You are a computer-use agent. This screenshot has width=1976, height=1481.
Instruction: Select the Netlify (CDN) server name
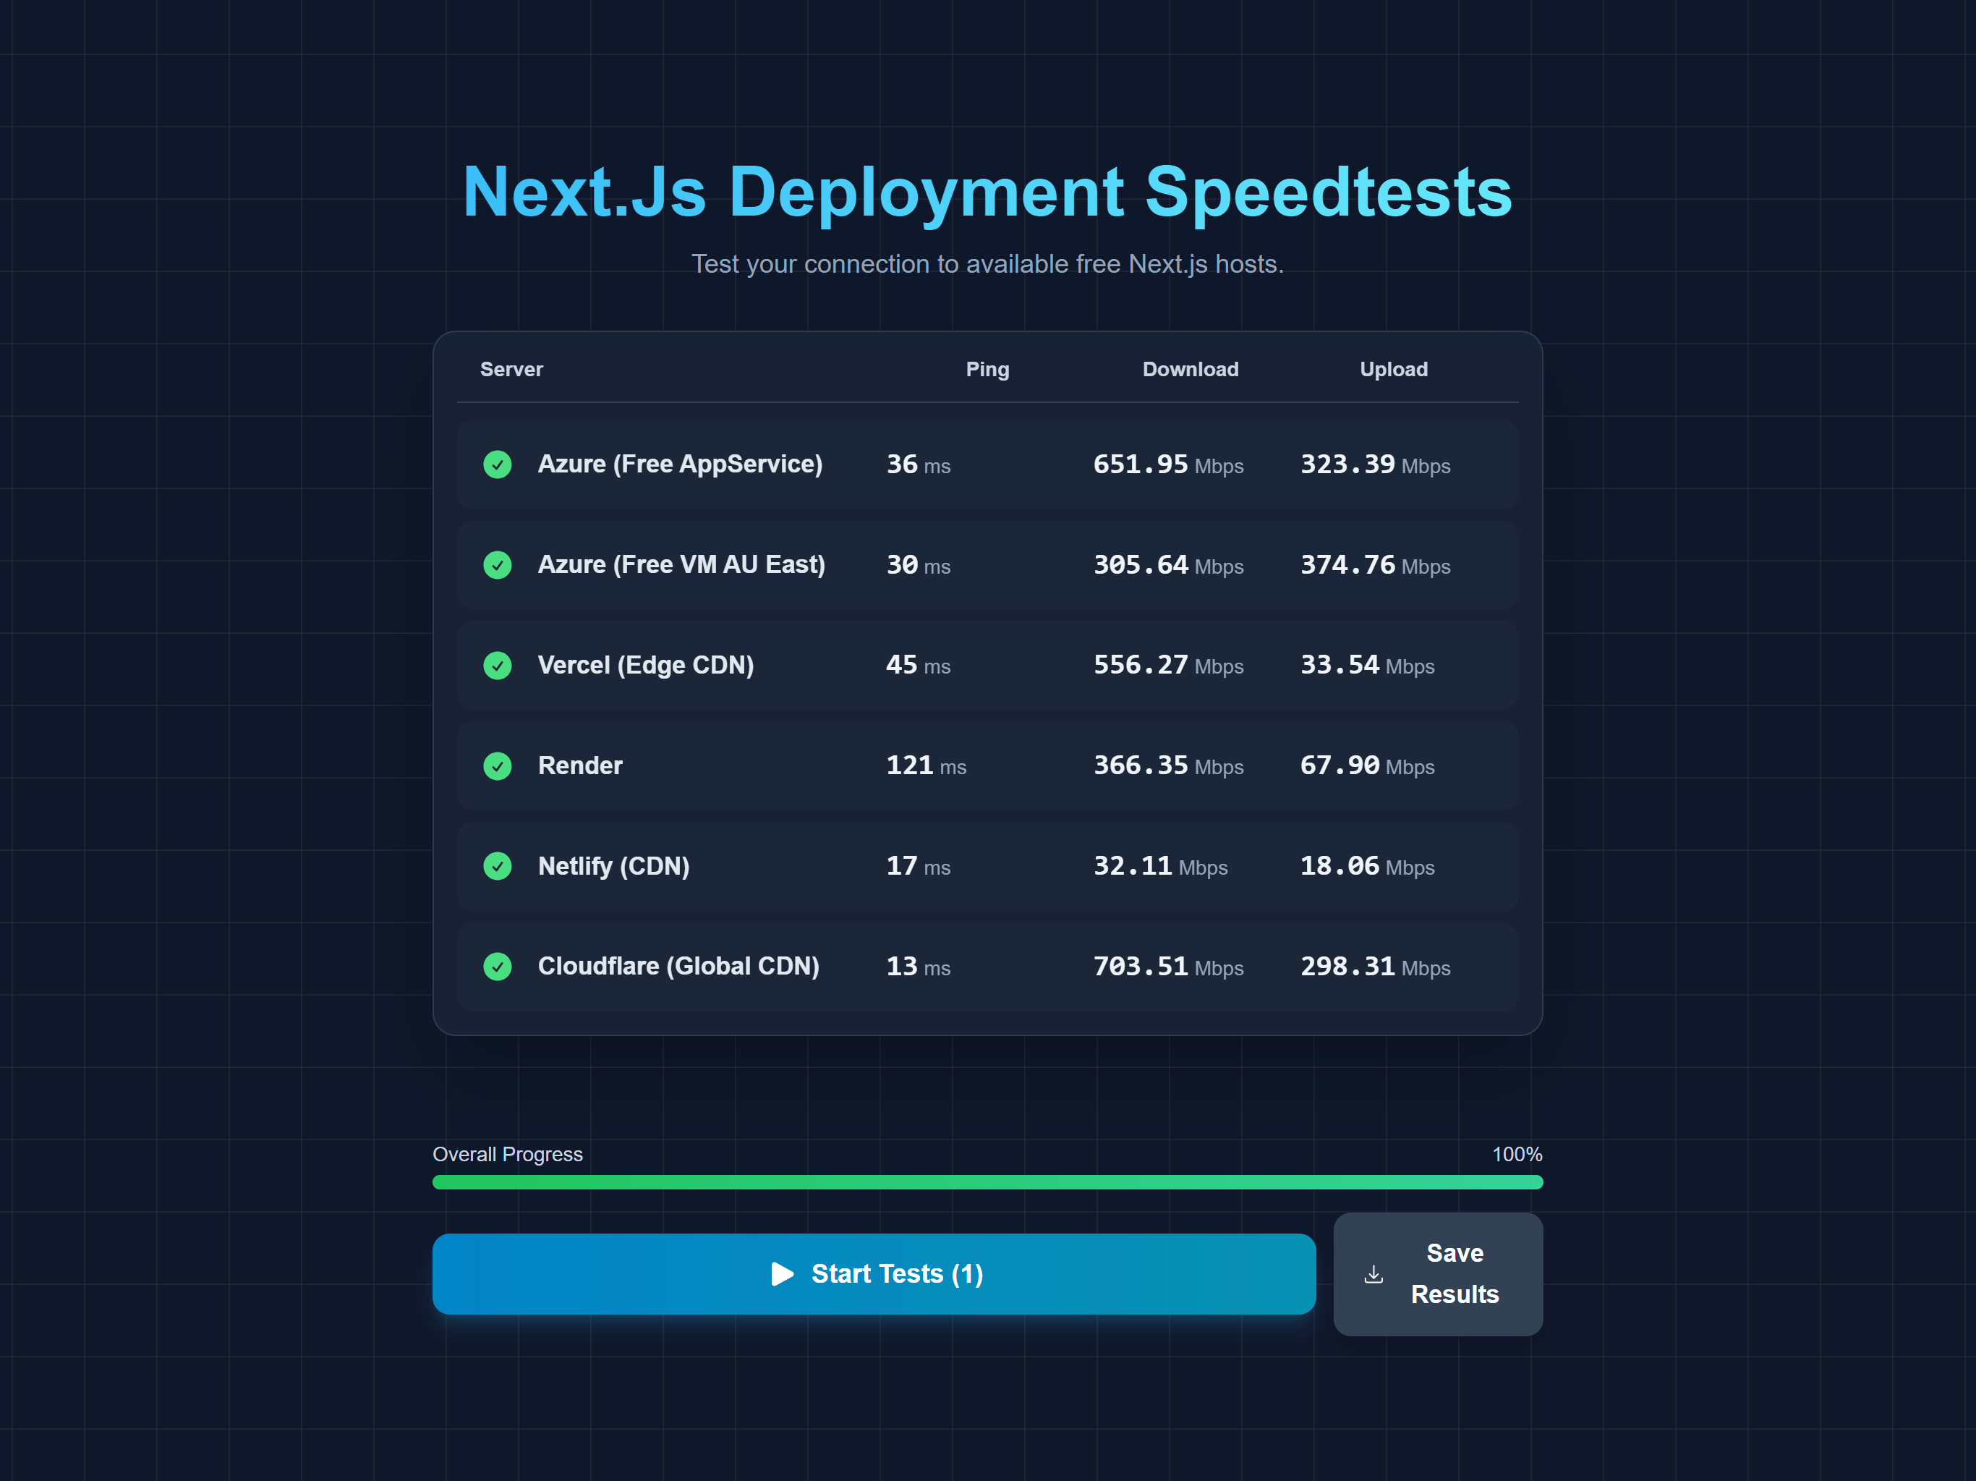pos(614,866)
